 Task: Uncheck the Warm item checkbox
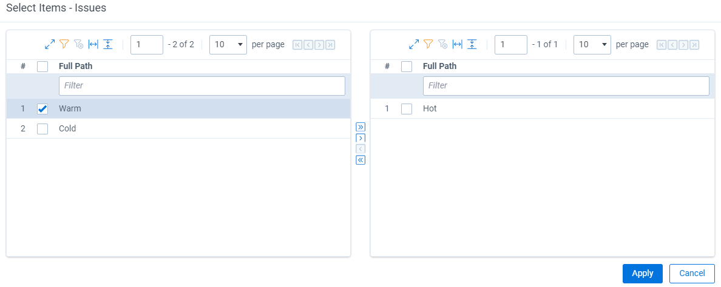tap(42, 109)
